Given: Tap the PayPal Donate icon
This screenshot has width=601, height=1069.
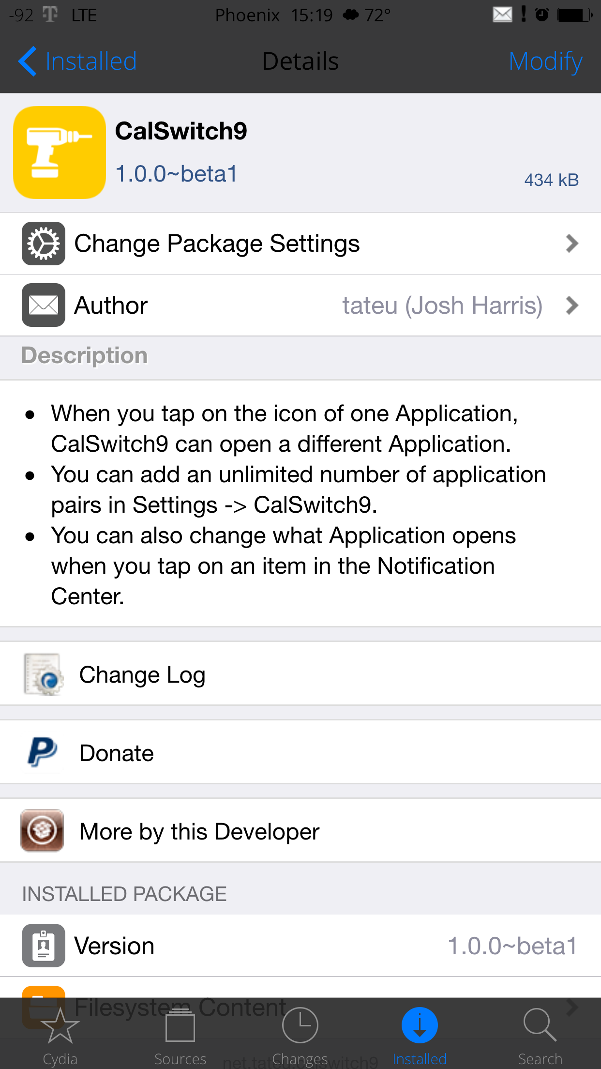Looking at the screenshot, I should click(43, 752).
